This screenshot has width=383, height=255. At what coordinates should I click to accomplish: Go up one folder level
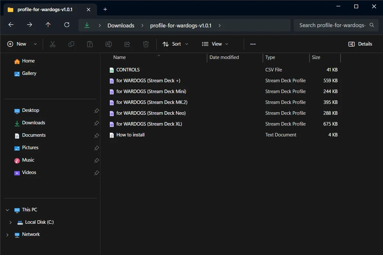[48, 25]
